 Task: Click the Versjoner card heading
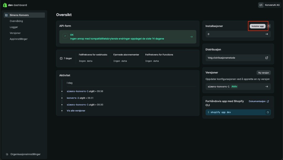(x=212, y=73)
